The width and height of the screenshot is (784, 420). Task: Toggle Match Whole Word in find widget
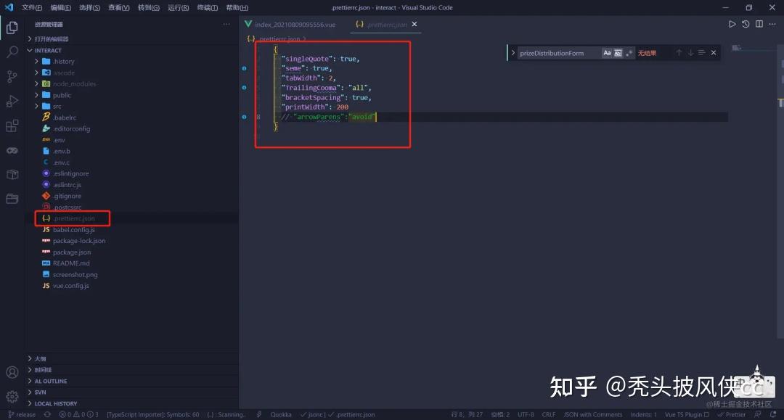[618, 53]
